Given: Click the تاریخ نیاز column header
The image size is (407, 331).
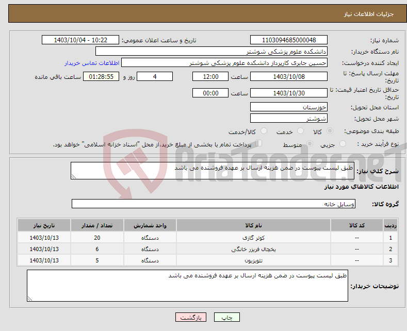Looking at the screenshot, I should click(44, 225).
